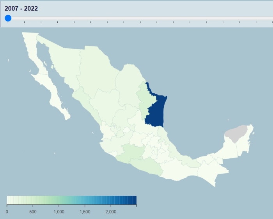Click the Chiapas state in the southeast
The image size is (273, 219).
click(211, 172)
